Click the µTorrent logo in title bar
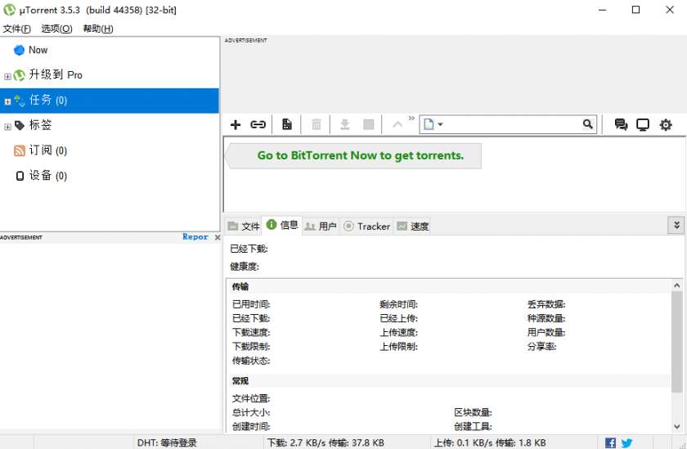The width and height of the screenshot is (687, 449). (9, 10)
